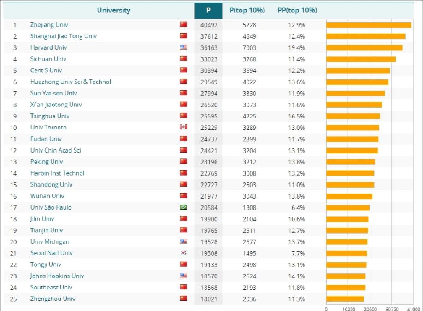
Task: Sort by PP(top 10%) column header
Action: coord(297,11)
